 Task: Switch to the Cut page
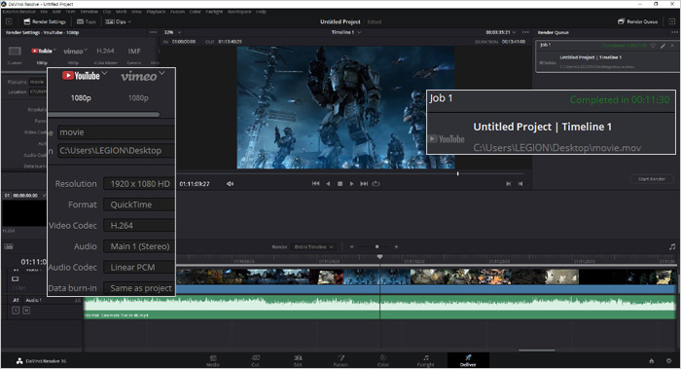(x=255, y=360)
